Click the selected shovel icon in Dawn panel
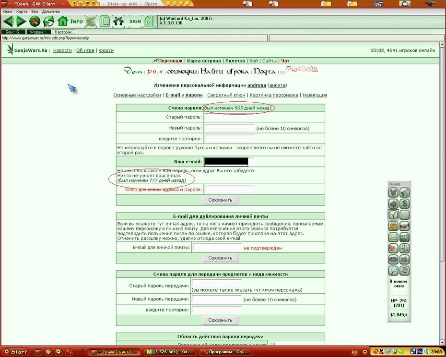 coord(393,215)
